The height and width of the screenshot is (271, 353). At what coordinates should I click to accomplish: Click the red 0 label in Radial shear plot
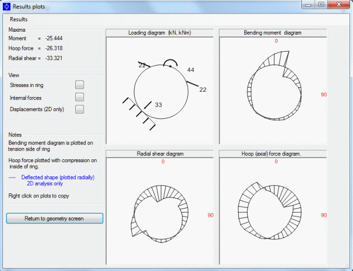pyautogui.click(x=163, y=162)
